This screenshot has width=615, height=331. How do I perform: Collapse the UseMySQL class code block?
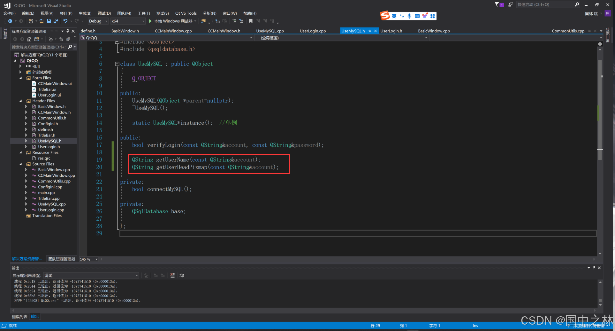point(117,64)
